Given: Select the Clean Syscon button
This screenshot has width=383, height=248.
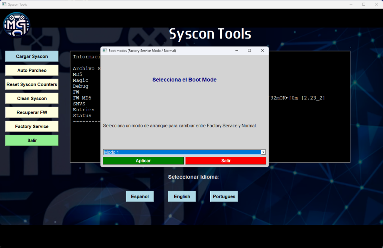Looking at the screenshot, I should tap(32, 98).
